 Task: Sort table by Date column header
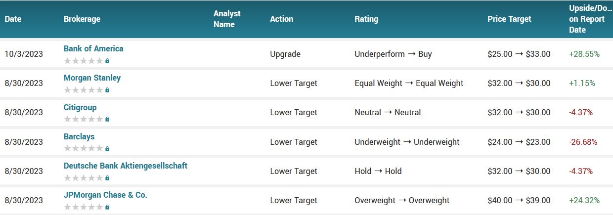tap(13, 19)
